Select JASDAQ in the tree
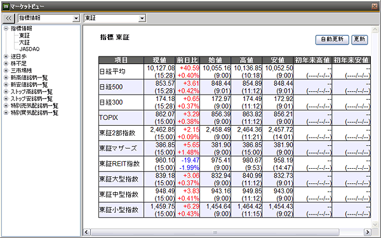Image resolution: width=381 pixels, height=238 pixels. pyautogui.click(x=29, y=49)
